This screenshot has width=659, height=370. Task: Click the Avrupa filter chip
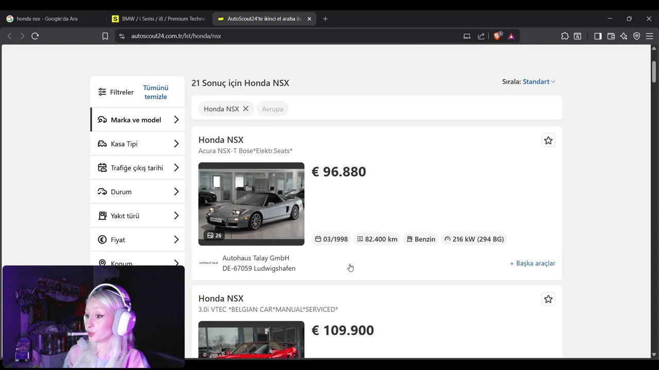tap(272, 109)
